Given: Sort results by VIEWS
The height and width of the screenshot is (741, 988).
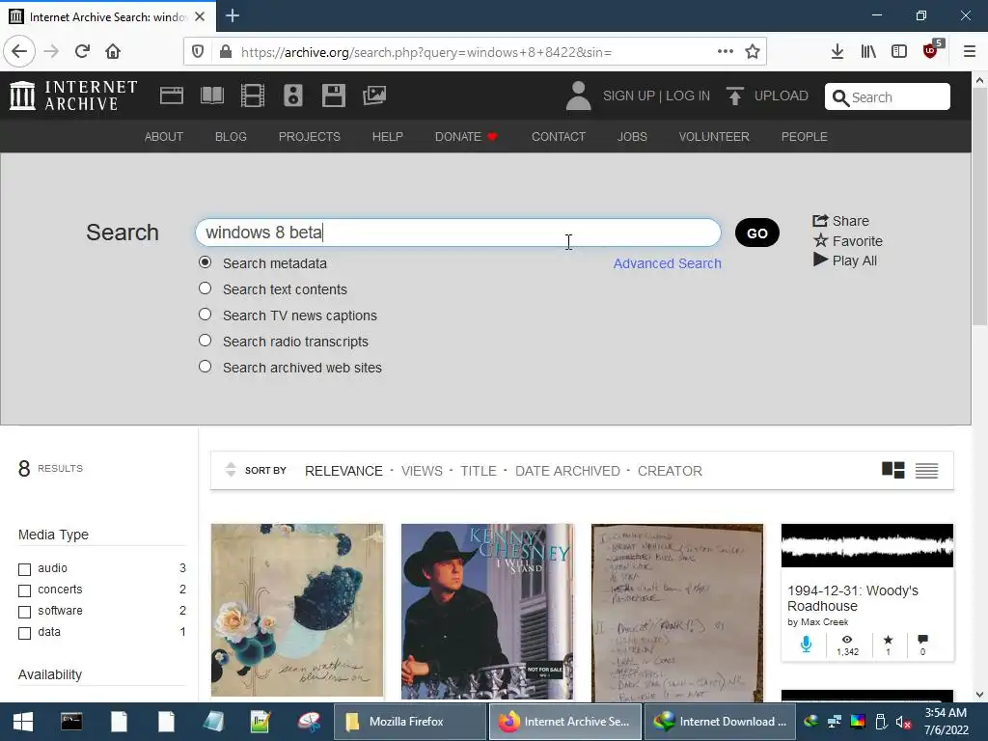Looking at the screenshot, I should (422, 471).
